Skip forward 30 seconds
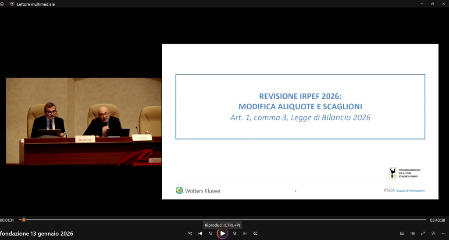The image size is (449, 240). pyautogui.click(x=235, y=233)
